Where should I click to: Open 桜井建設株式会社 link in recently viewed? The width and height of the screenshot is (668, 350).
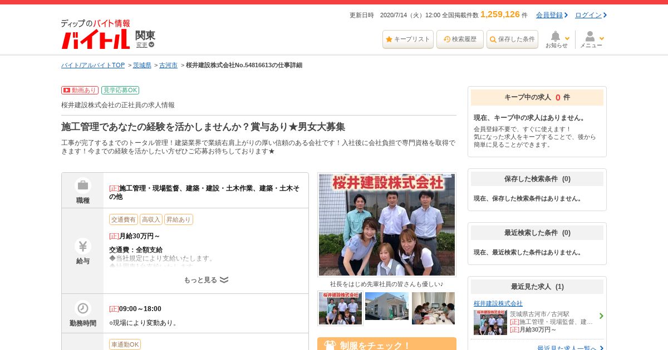498,303
